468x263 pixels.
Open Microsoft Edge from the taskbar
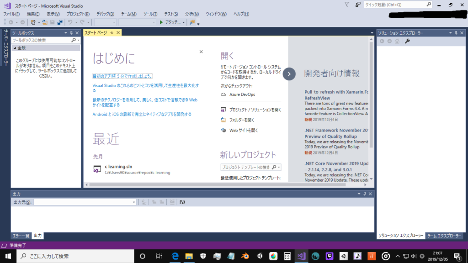175,256
